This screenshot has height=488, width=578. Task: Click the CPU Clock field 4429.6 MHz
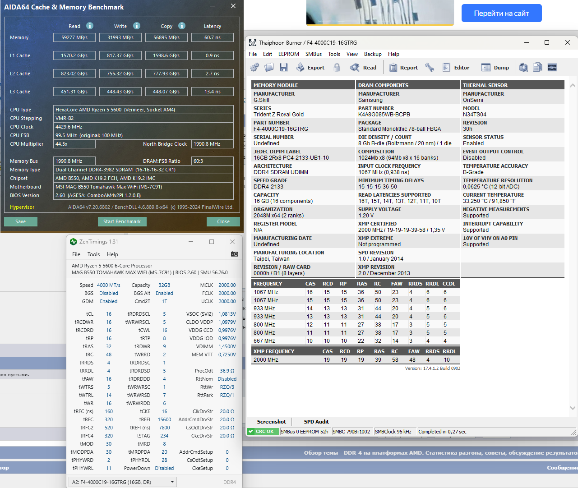click(x=143, y=127)
